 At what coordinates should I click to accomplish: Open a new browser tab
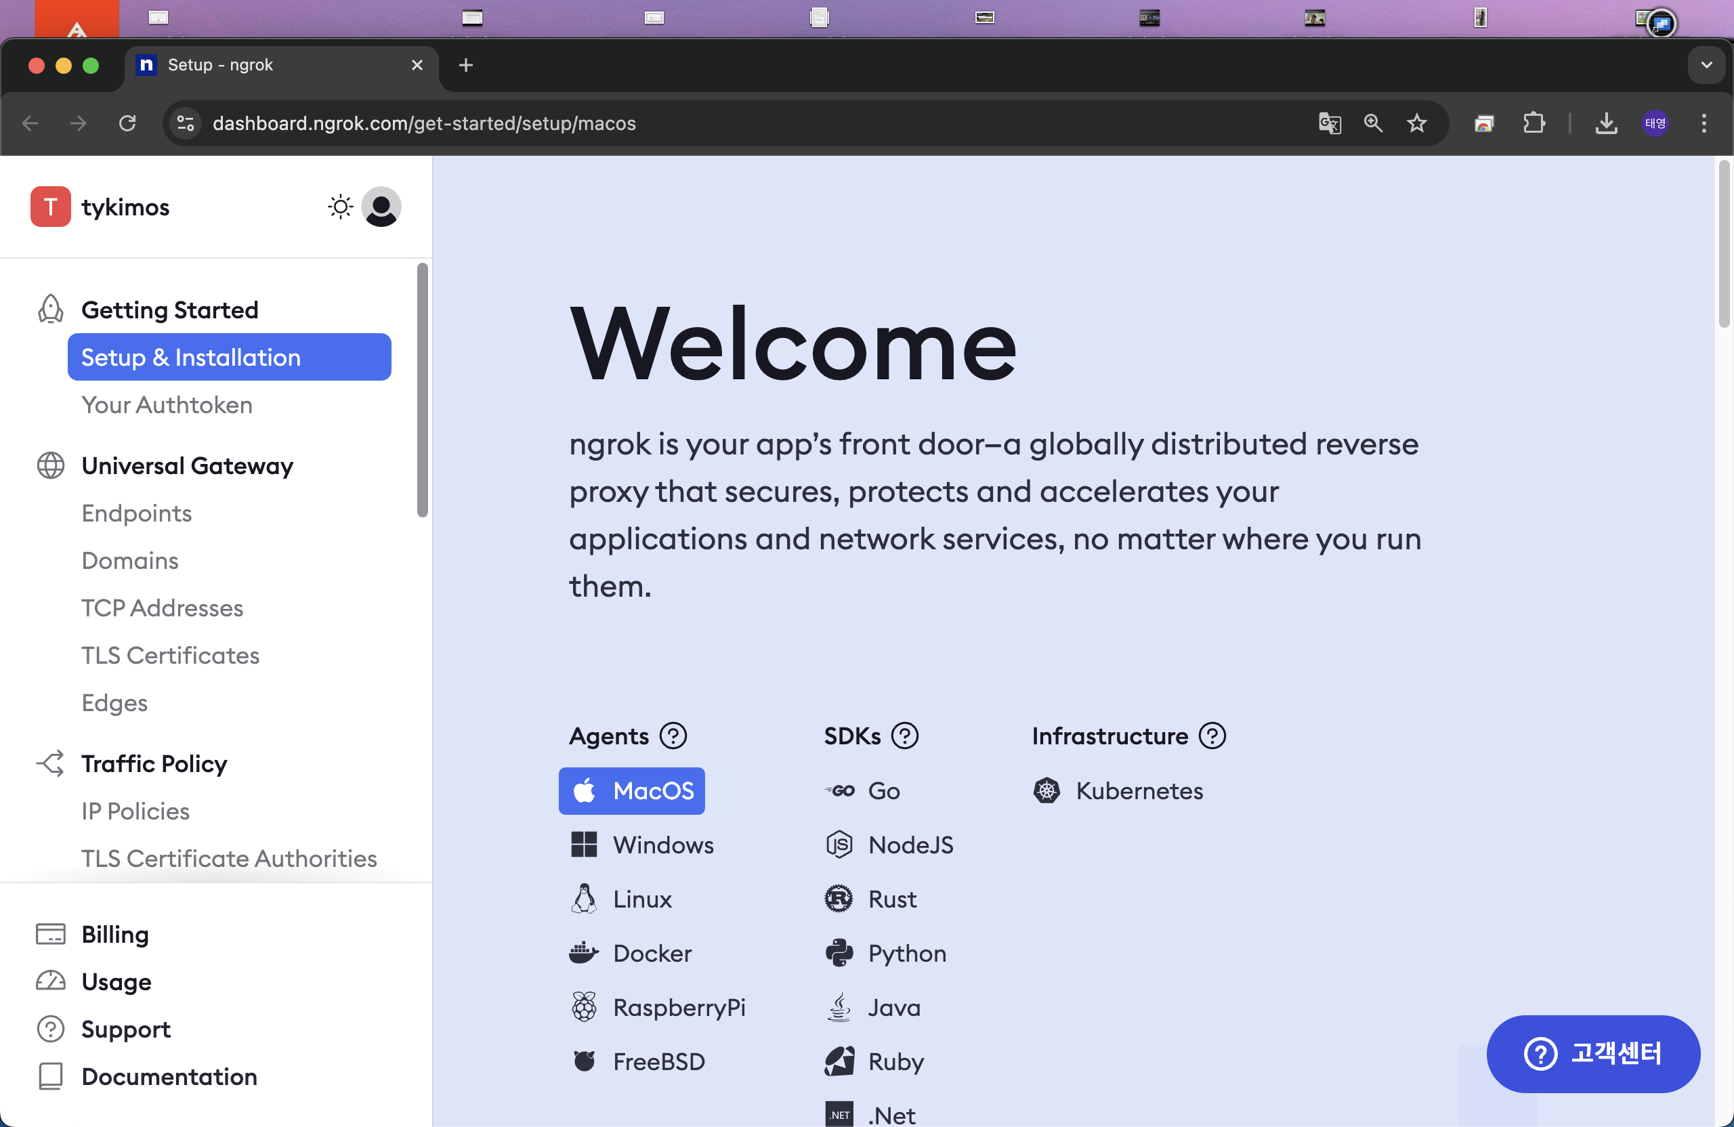466,66
